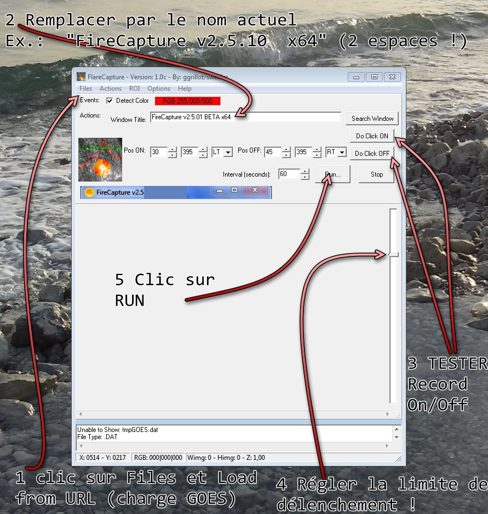Open the Pos OFF RT corner dropdown
Screen dimensions: 488x514
pos(342,152)
